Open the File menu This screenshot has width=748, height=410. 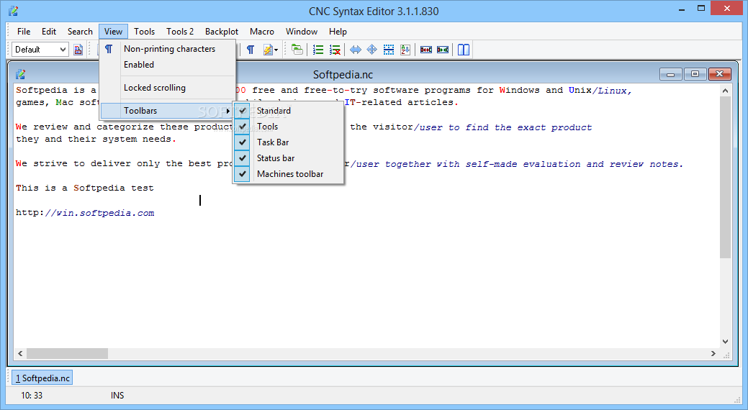coord(24,32)
